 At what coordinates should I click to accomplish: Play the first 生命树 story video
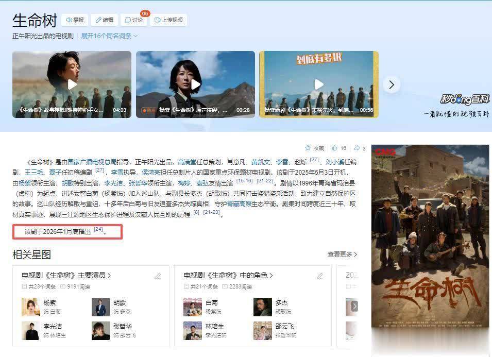(x=72, y=84)
